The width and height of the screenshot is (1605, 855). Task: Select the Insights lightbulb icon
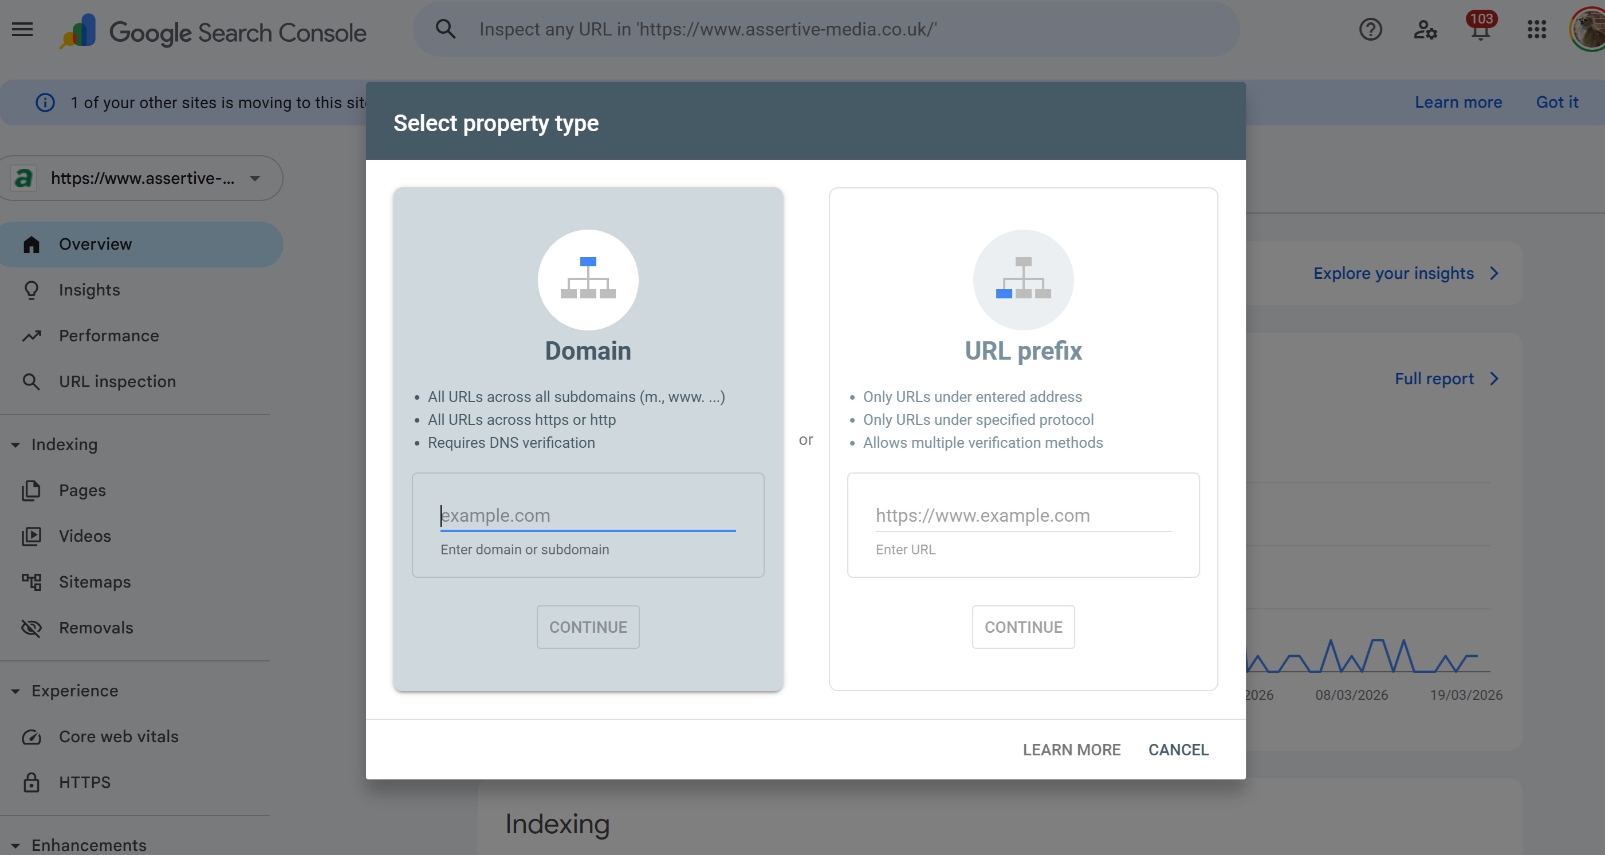point(32,290)
